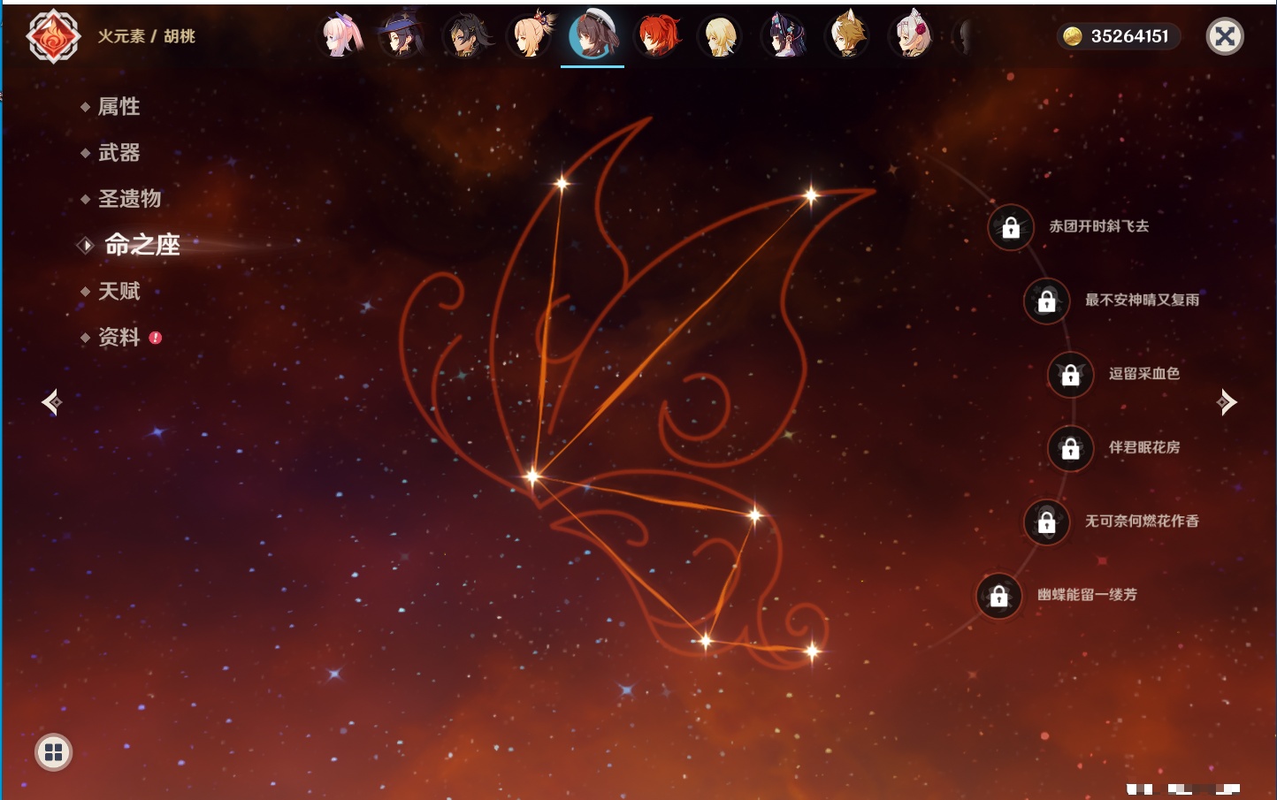Click the text 幽蝶能留一缕芳
This screenshot has width=1277, height=800.
[x=1088, y=595]
